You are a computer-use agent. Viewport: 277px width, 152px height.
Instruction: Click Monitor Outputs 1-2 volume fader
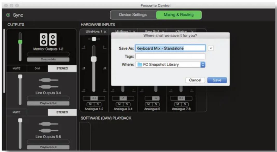tap(20, 42)
